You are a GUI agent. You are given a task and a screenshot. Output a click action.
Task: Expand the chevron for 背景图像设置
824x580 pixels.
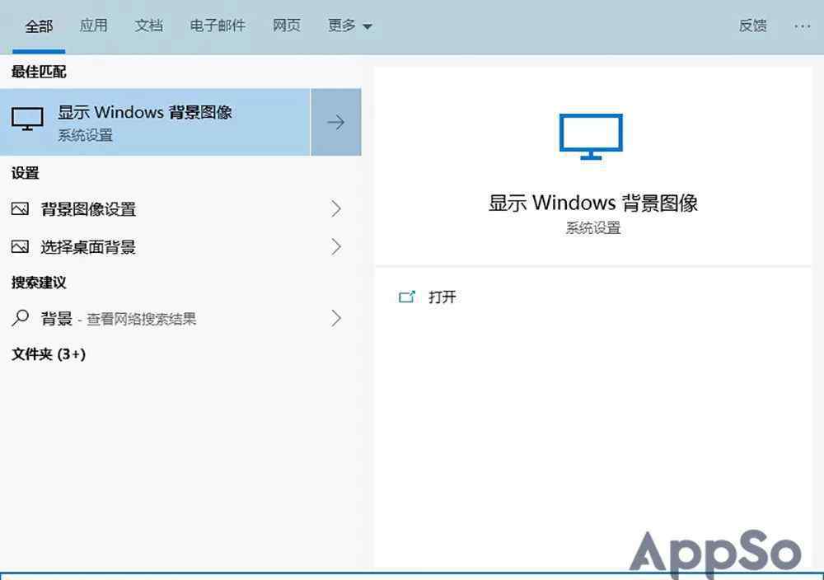pos(336,209)
